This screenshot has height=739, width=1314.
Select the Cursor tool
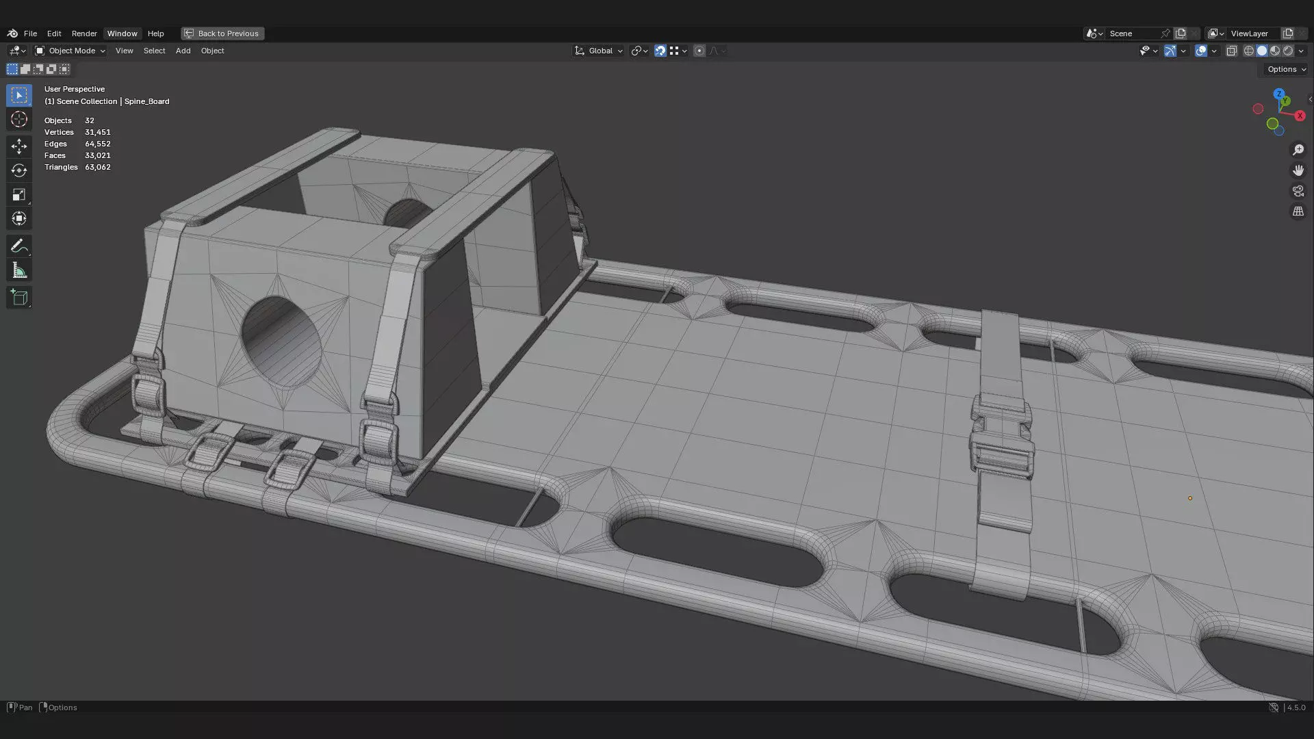pos(19,119)
